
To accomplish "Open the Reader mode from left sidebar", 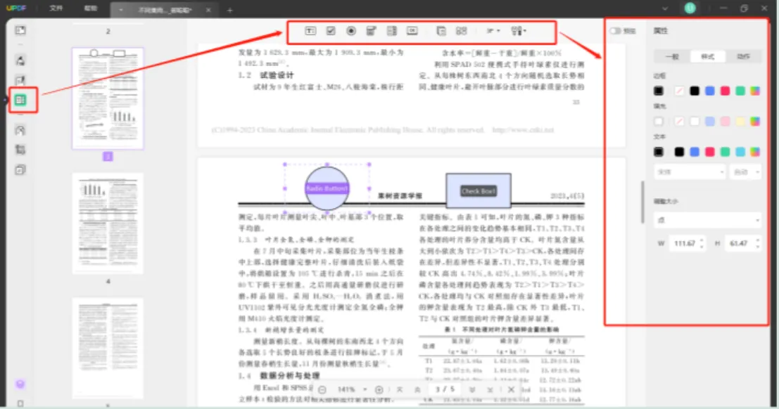I will click(x=20, y=30).
